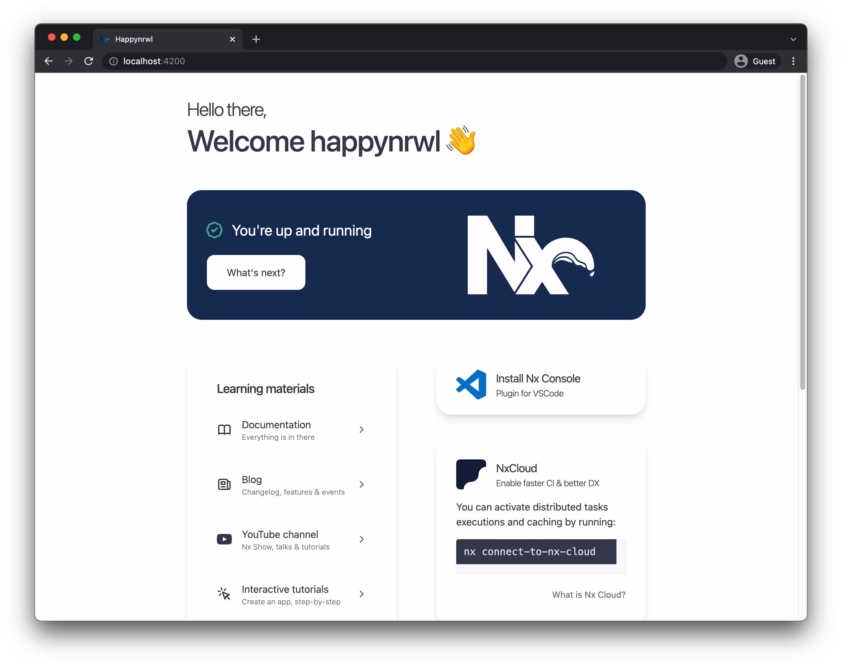Open What is Nx Cloud? link
This screenshot has height=667, width=842.
(588, 595)
